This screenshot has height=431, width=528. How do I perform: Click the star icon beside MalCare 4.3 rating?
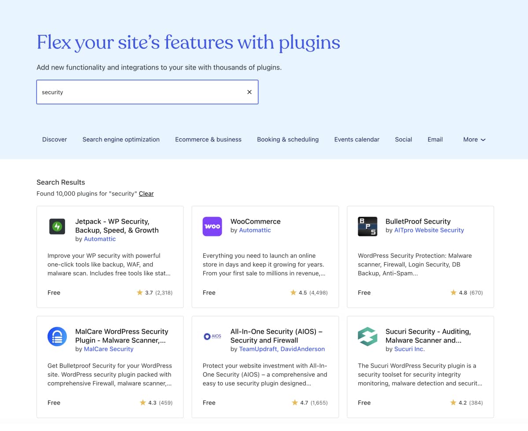tap(143, 402)
